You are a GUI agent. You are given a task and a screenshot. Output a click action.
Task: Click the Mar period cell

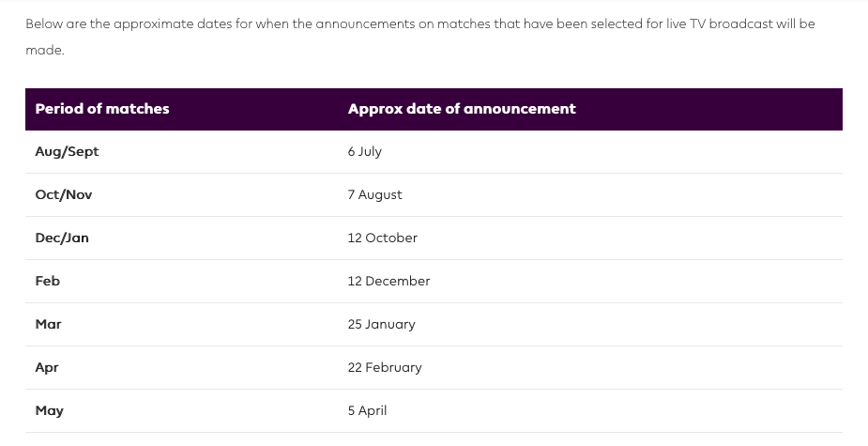click(x=48, y=324)
